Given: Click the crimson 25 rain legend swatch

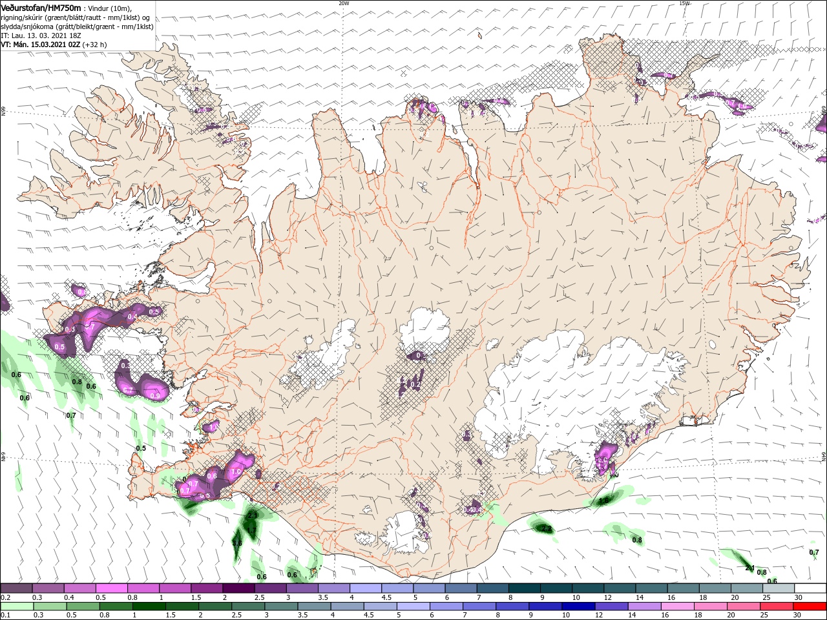Looking at the screenshot, I should click(x=775, y=607).
